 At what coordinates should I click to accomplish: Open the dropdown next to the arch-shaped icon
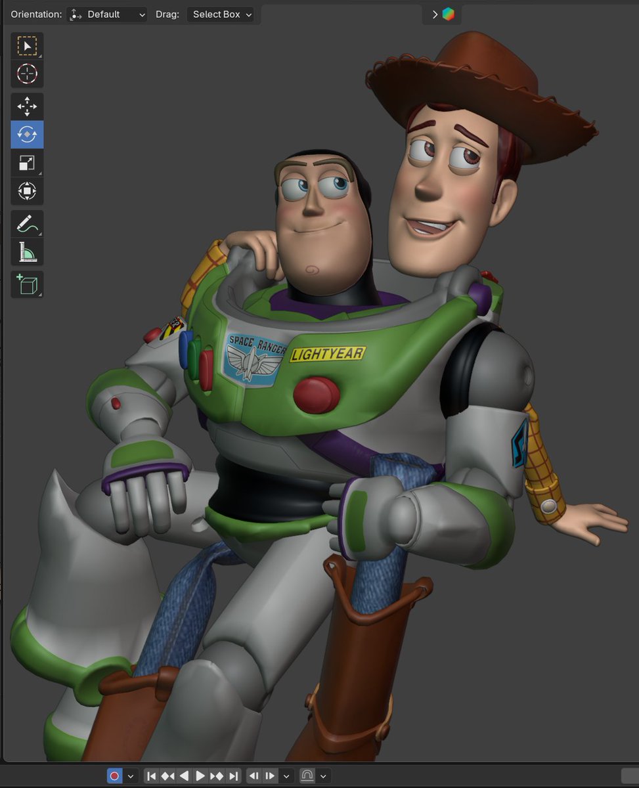point(323,776)
